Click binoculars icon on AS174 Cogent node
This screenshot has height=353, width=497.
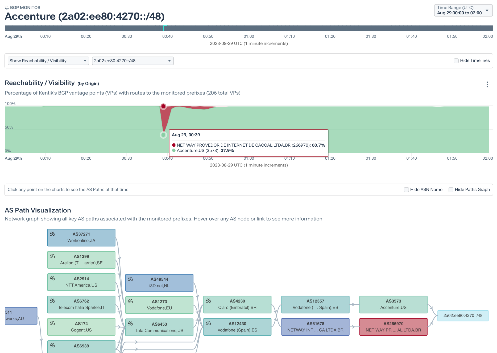52,323
